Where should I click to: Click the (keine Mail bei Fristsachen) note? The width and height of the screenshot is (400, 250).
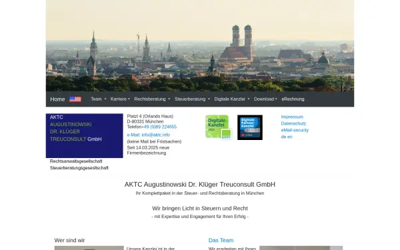coord(155,141)
